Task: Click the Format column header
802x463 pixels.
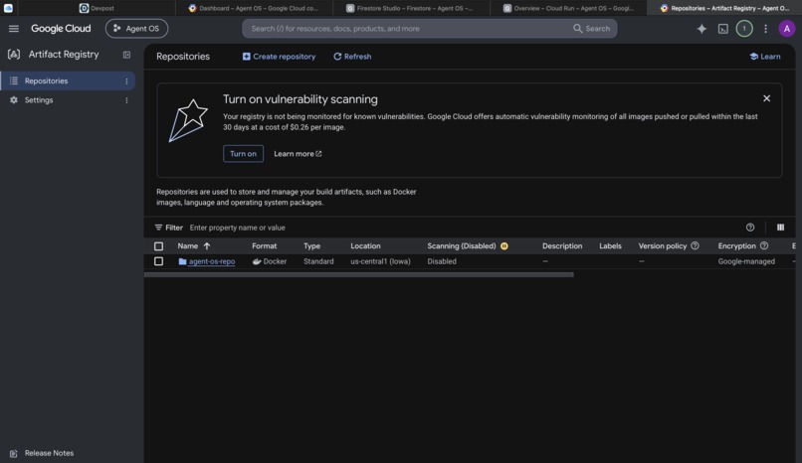Action: 265,246
